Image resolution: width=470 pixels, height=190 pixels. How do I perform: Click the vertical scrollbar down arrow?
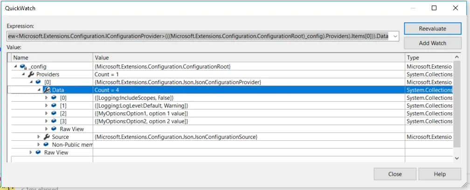[x=456, y=158]
